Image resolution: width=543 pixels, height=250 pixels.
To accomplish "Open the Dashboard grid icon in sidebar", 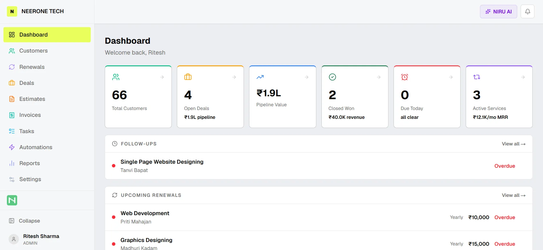I will coord(12,35).
